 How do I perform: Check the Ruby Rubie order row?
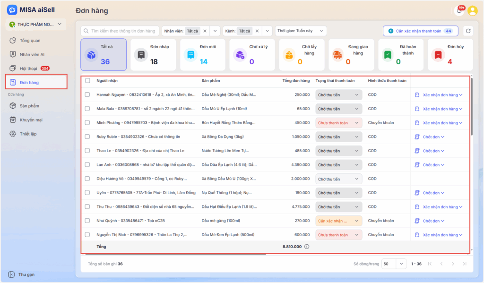tap(87, 137)
